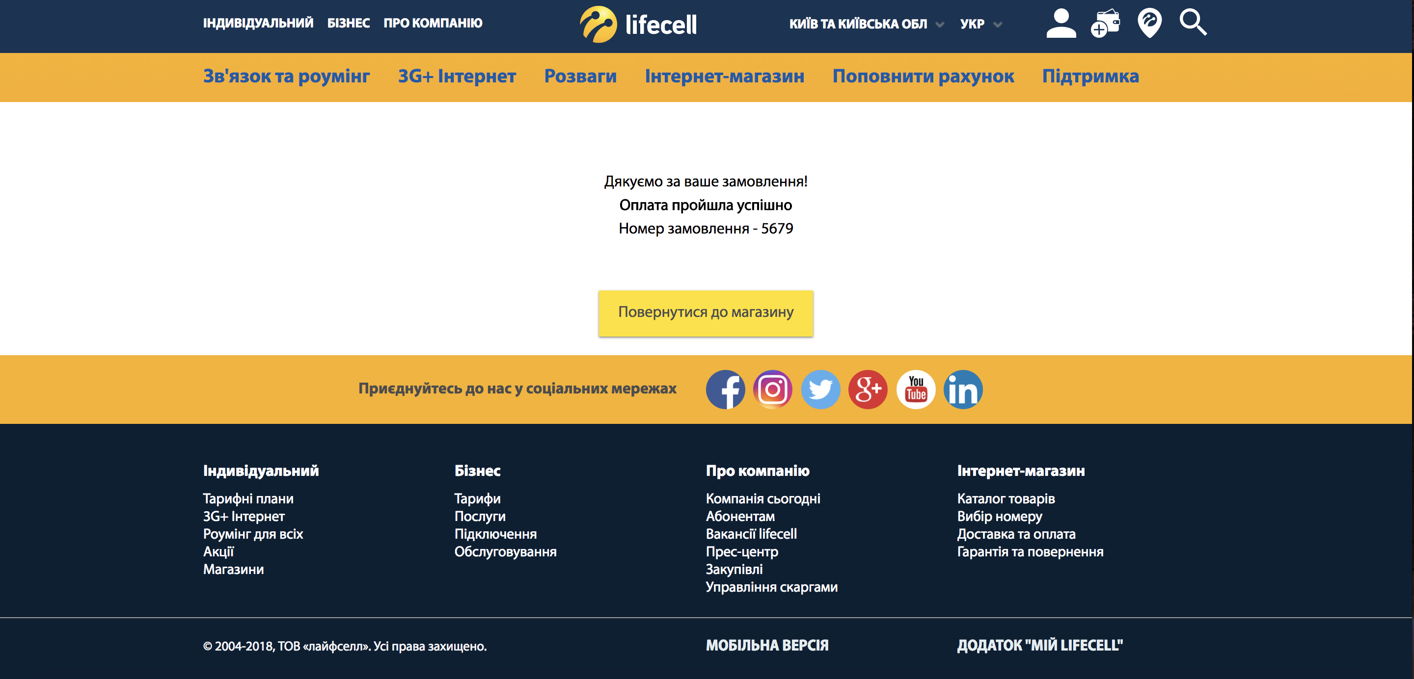Open lifecell Facebook page icon
The image size is (1414, 679).
(x=725, y=390)
